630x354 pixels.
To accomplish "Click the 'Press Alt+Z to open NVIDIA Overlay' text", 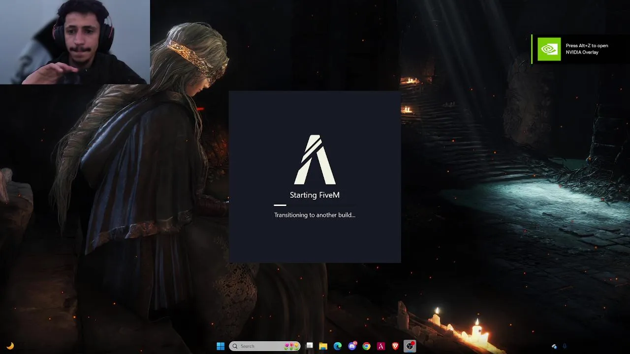I will pyautogui.click(x=587, y=49).
